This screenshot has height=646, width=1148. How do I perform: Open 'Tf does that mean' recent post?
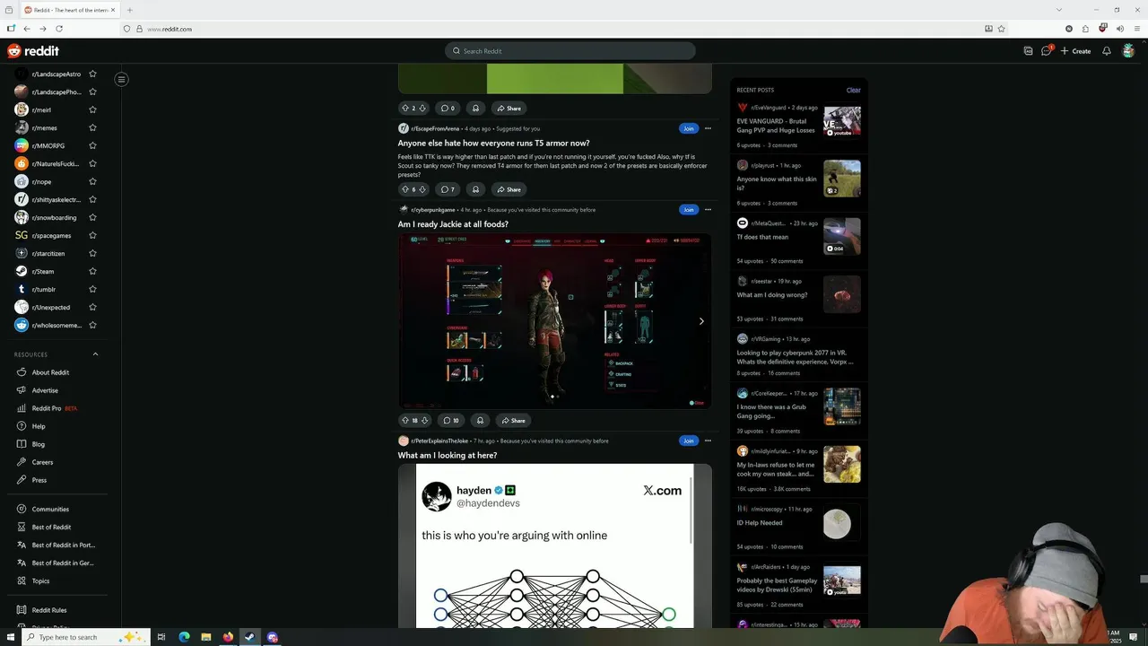click(762, 237)
